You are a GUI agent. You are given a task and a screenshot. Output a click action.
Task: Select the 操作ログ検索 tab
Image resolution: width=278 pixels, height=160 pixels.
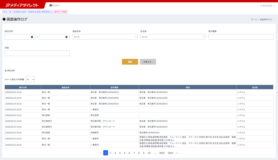click(x=61, y=12)
